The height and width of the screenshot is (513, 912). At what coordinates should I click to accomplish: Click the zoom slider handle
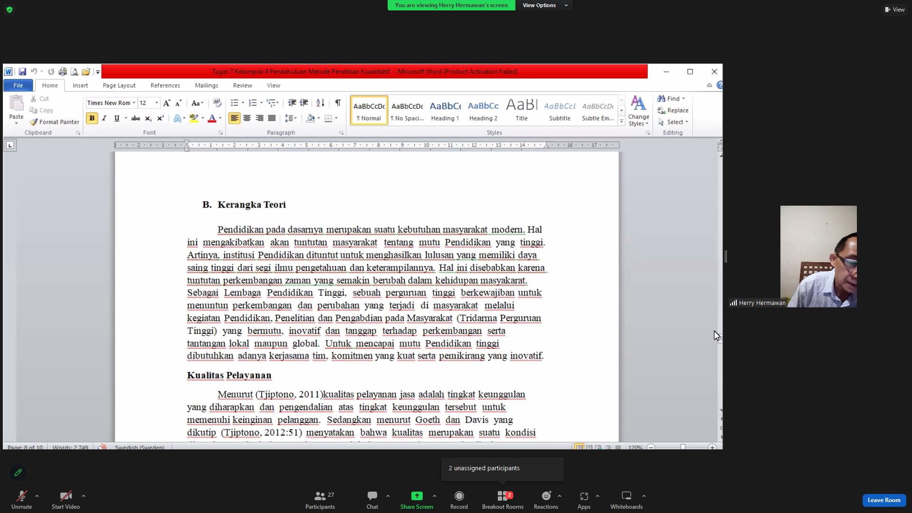click(683, 447)
